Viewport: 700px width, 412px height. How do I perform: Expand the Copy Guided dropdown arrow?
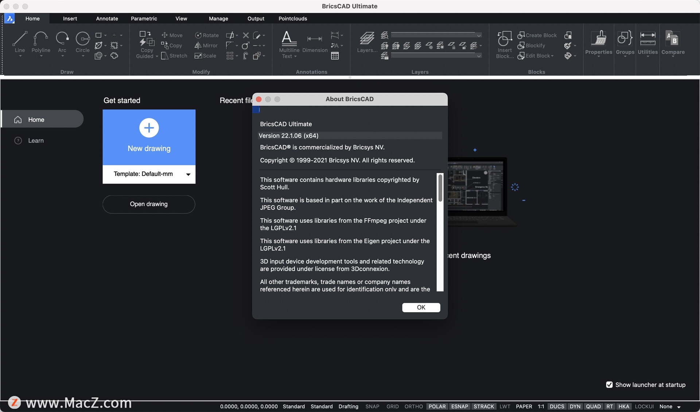click(157, 56)
